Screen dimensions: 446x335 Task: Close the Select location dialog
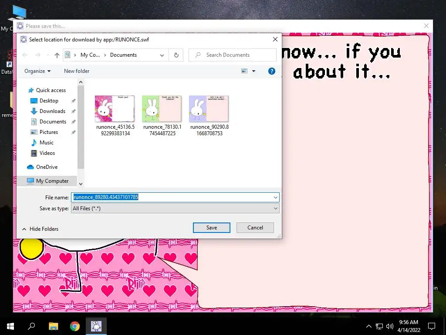275,40
